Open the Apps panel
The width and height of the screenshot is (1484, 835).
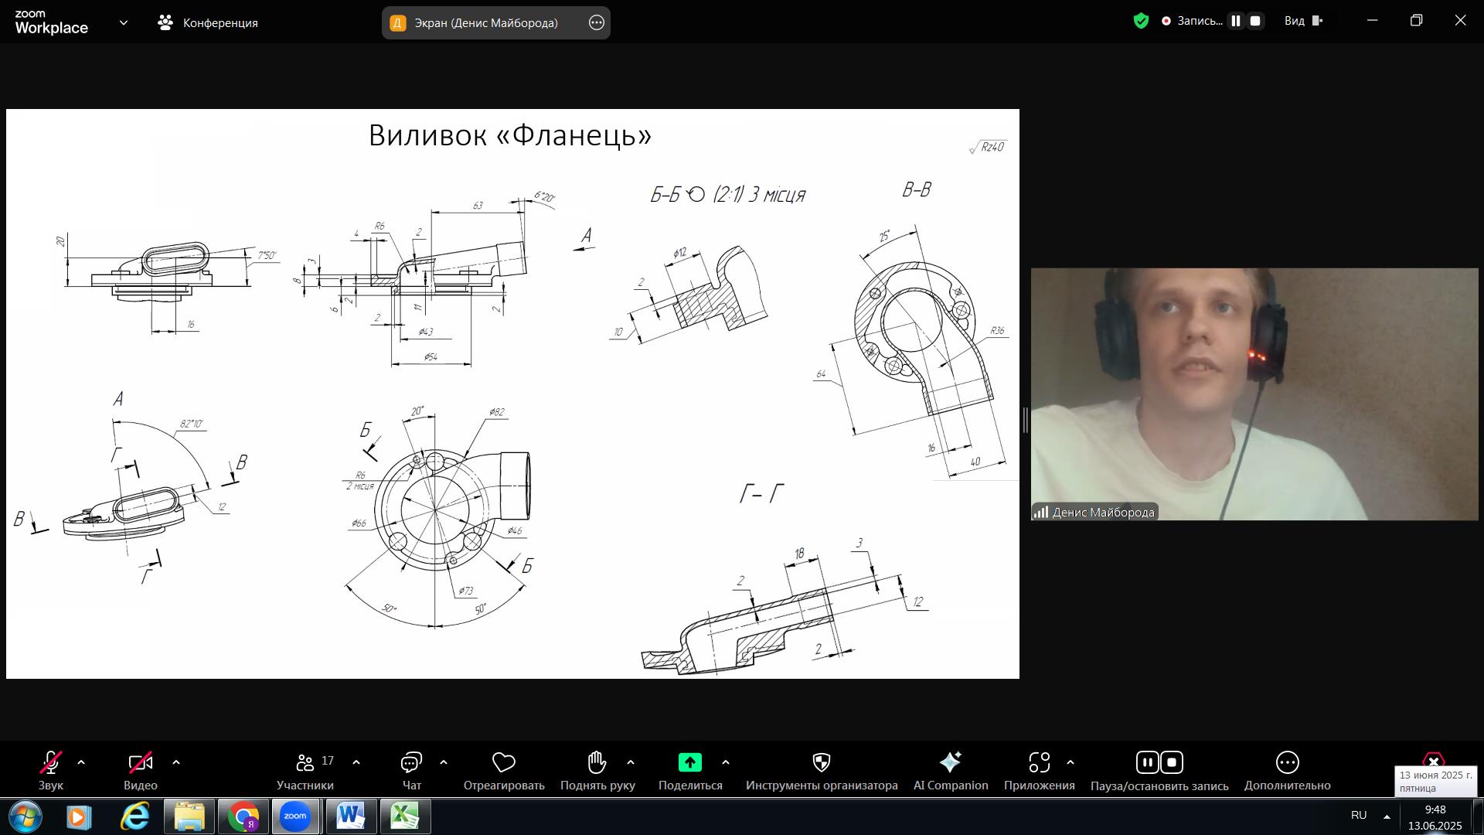[1039, 763]
